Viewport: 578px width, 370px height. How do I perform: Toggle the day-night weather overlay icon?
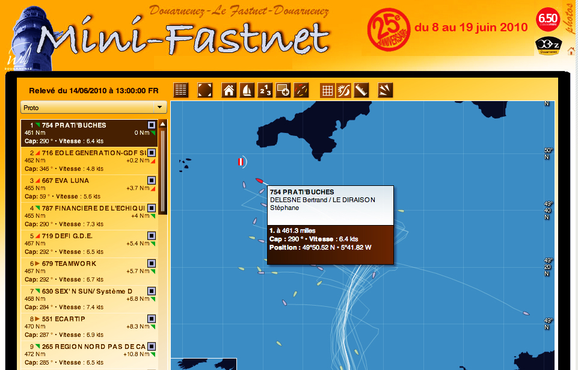tap(343, 90)
